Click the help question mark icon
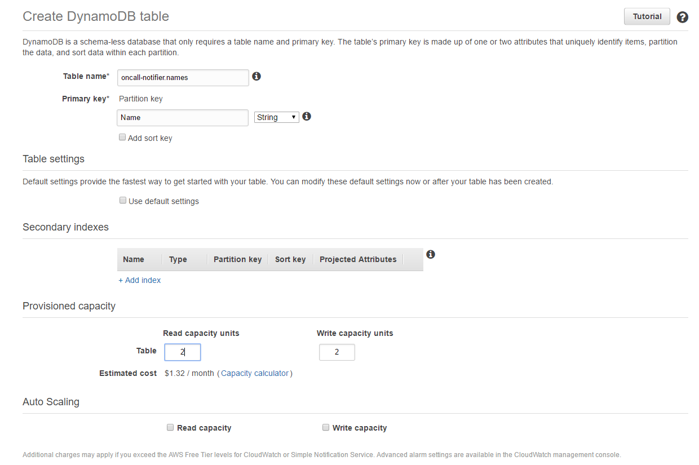This screenshot has height=465, width=699. point(682,17)
